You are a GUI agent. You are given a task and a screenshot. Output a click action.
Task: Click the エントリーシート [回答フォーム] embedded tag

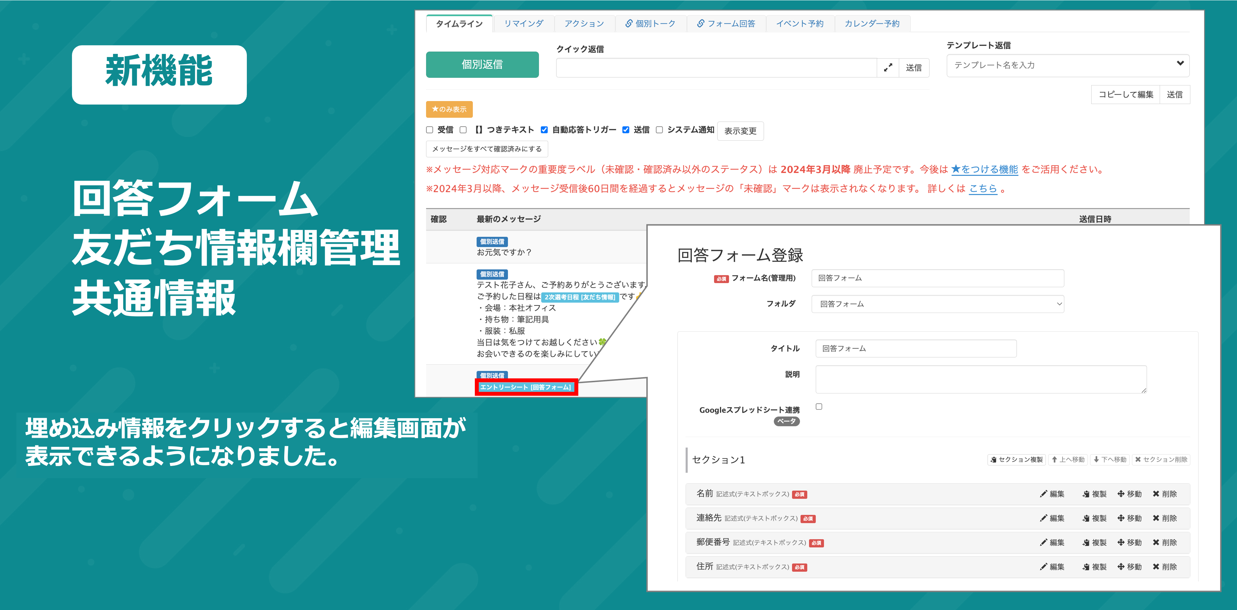click(526, 387)
